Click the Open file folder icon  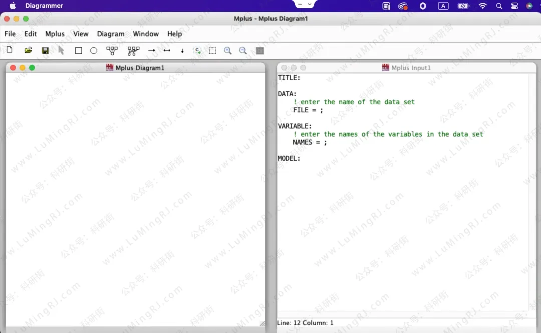pyautogui.click(x=28, y=50)
